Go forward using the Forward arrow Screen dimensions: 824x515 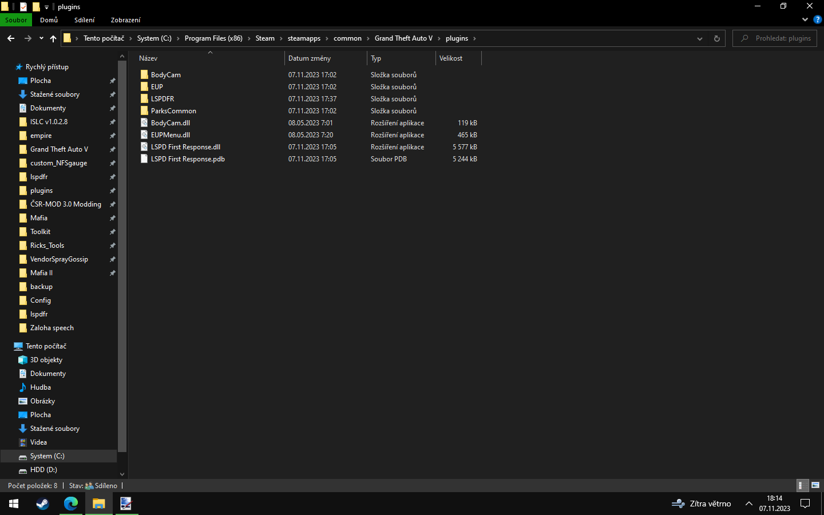coord(27,38)
